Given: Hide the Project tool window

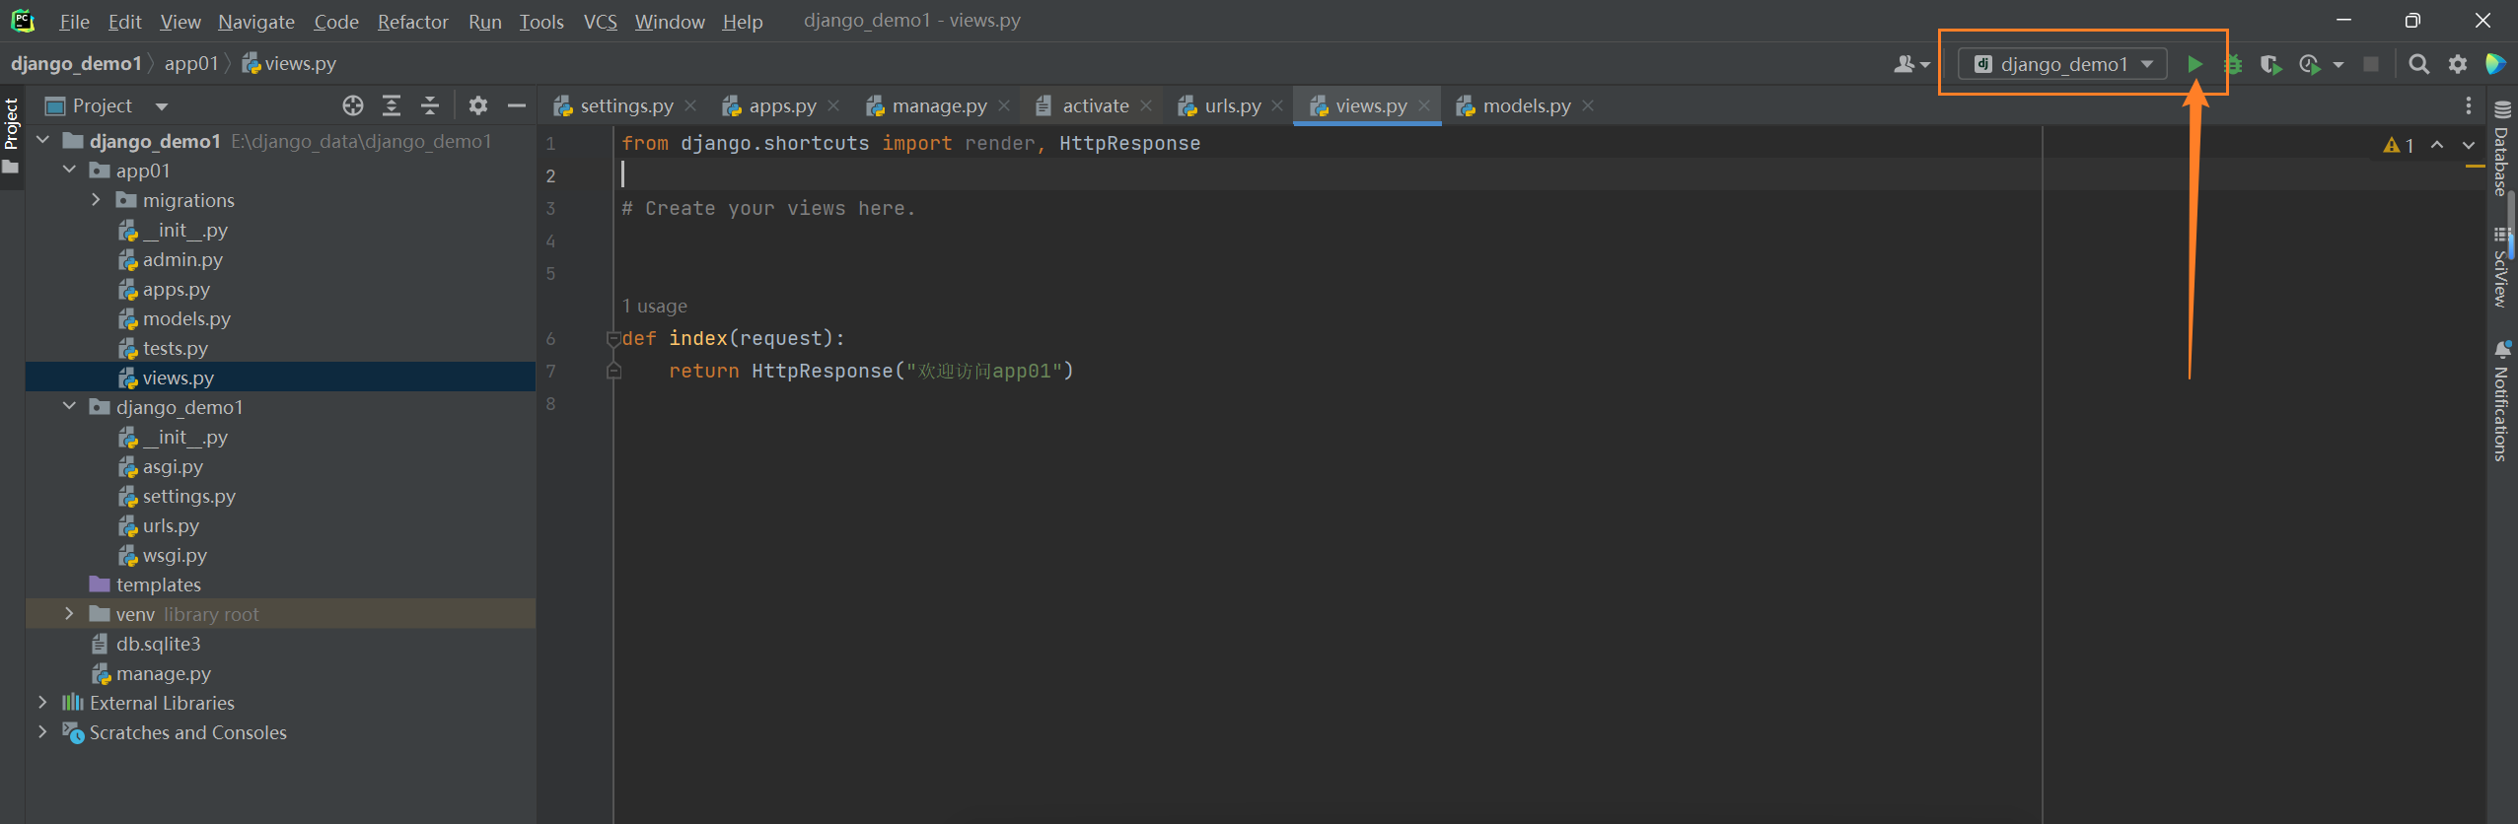Looking at the screenshot, I should (x=517, y=105).
